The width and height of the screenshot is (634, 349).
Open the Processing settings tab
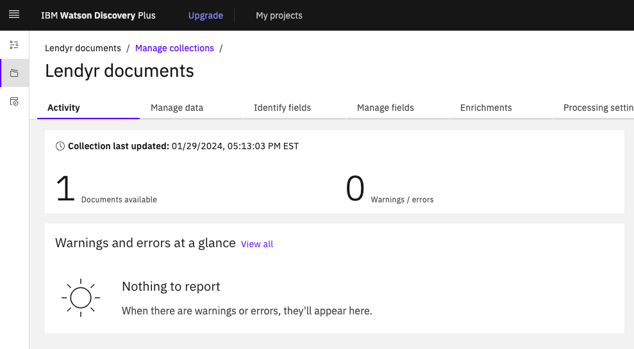(x=594, y=108)
